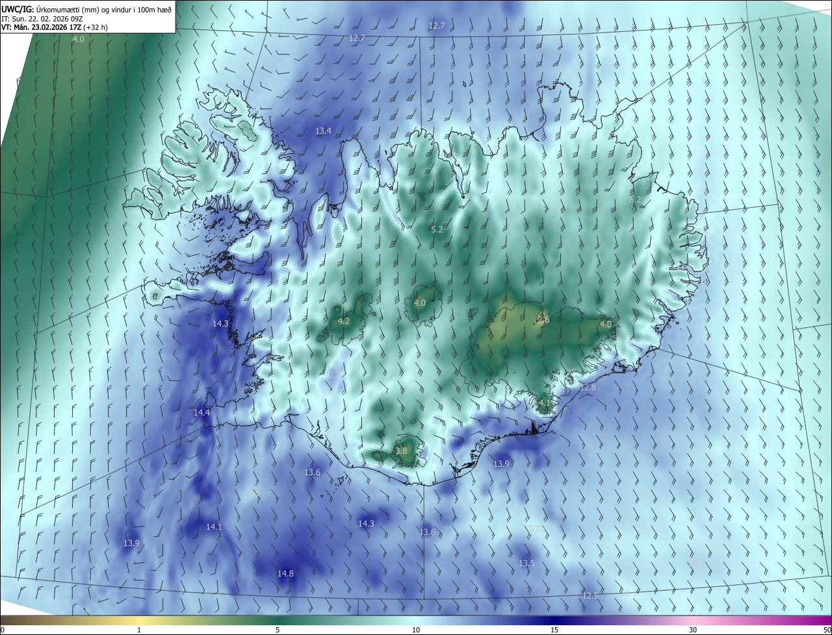The width and height of the screenshot is (832, 635).
Task: Click the 13.5 value label over the sea
Action: [526, 564]
